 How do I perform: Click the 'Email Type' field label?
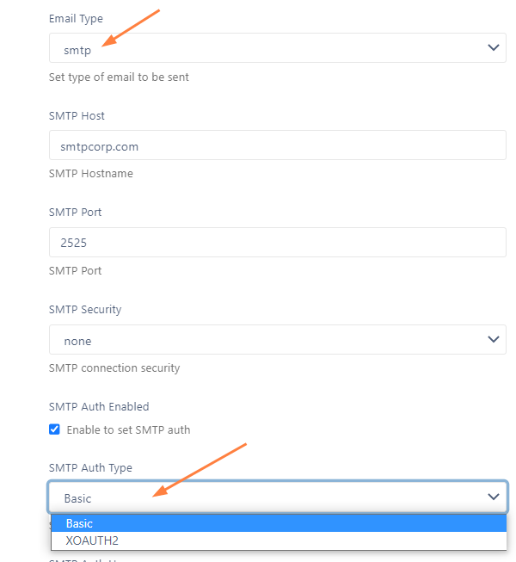pyautogui.click(x=76, y=19)
